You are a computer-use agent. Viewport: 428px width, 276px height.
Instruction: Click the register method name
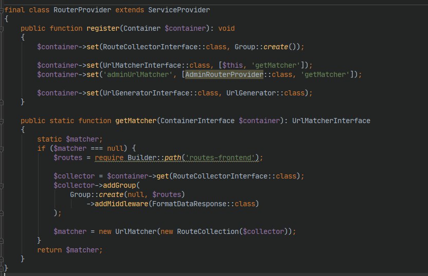point(103,29)
